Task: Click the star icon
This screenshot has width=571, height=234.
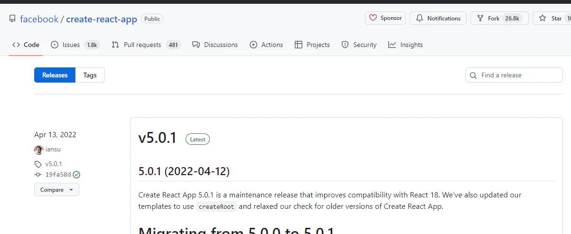Action: (x=543, y=18)
